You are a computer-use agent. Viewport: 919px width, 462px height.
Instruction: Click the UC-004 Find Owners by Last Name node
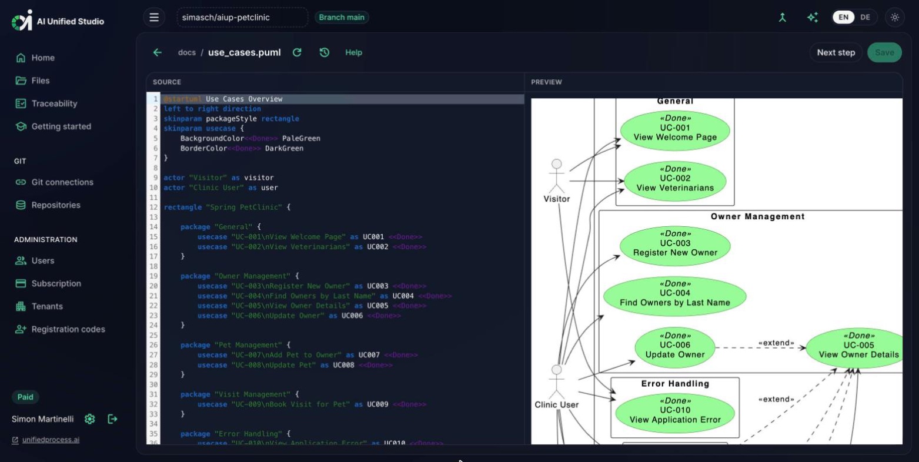pos(674,296)
